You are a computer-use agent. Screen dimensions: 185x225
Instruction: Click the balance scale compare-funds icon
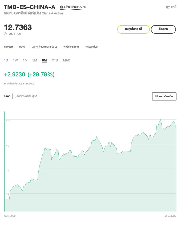[62, 7]
